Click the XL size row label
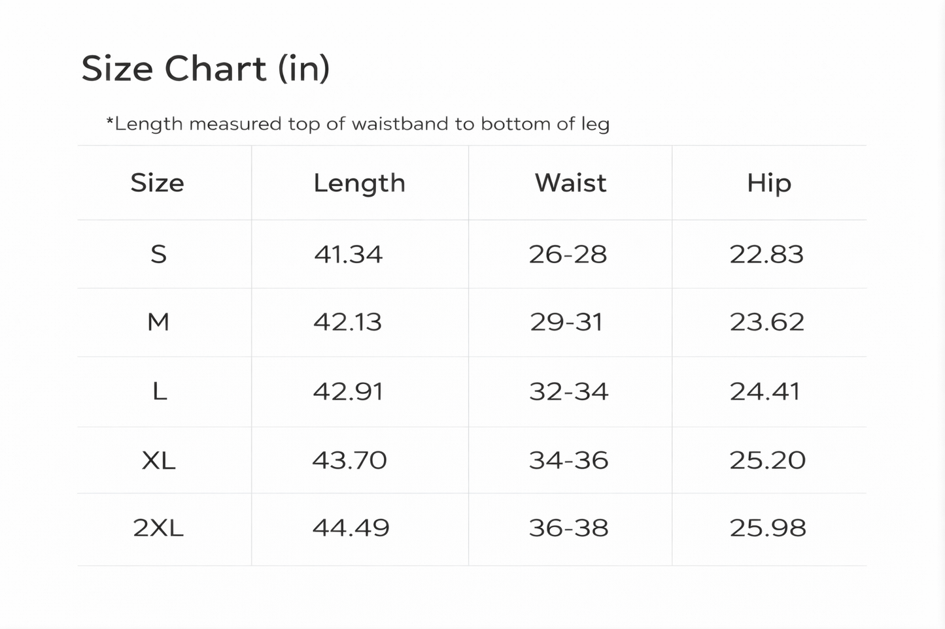 click(159, 461)
